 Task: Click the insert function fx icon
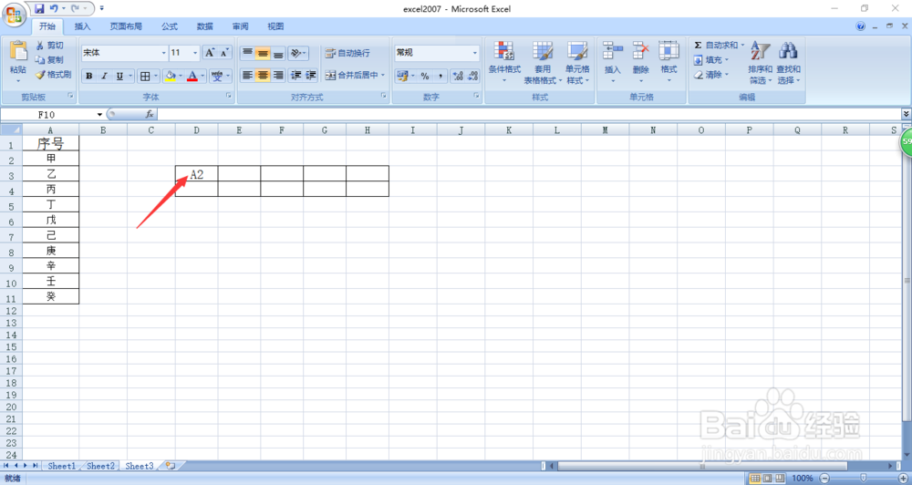(150, 115)
